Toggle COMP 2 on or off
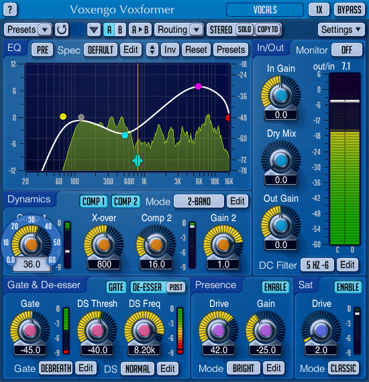The image size is (369, 382). coord(126,202)
